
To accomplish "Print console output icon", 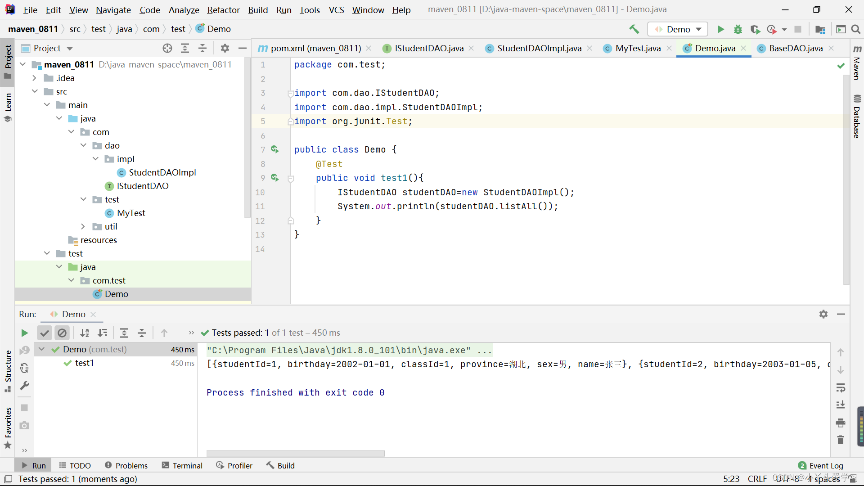I will pyautogui.click(x=841, y=423).
